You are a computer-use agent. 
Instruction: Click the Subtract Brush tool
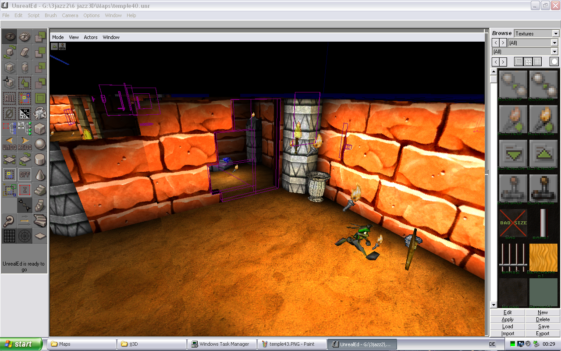[40, 52]
